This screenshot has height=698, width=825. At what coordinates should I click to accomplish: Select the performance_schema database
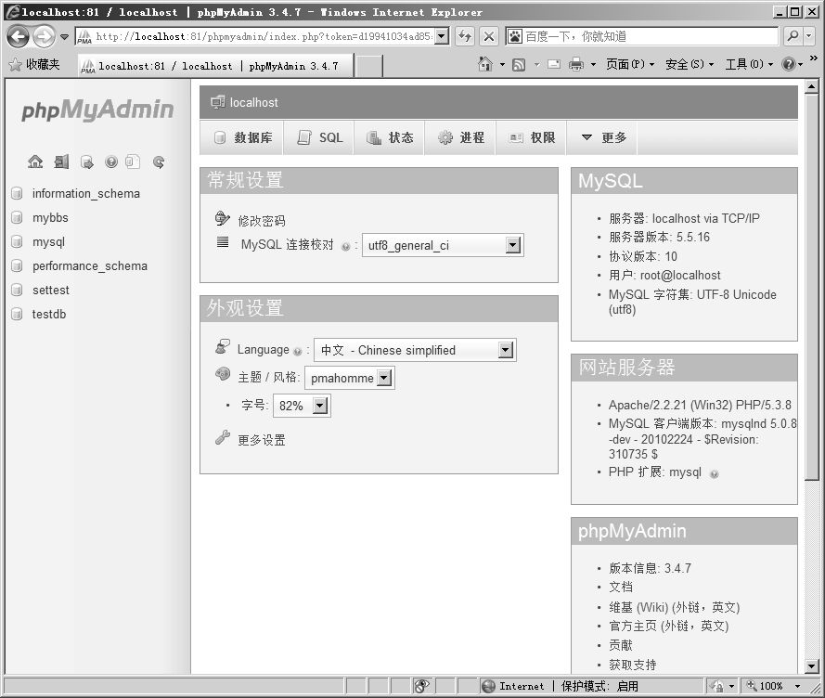pyautogui.click(x=90, y=266)
